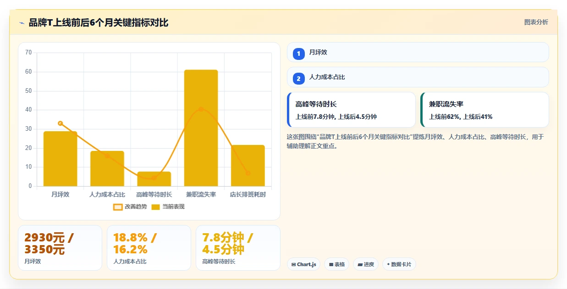Click the lightning icon beside the title
This screenshot has height=289, width=567.
point(22,23)
